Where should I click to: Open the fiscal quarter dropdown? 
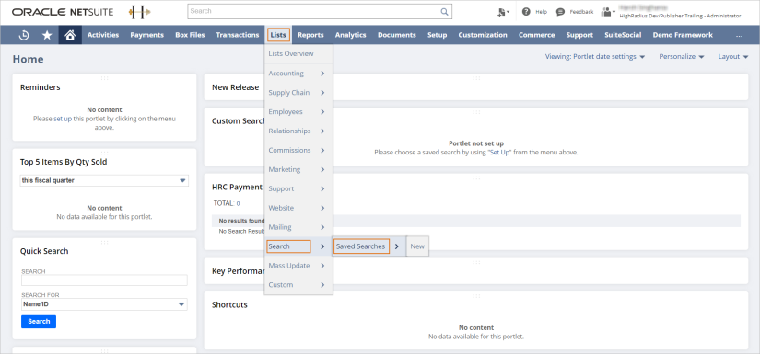104,180
